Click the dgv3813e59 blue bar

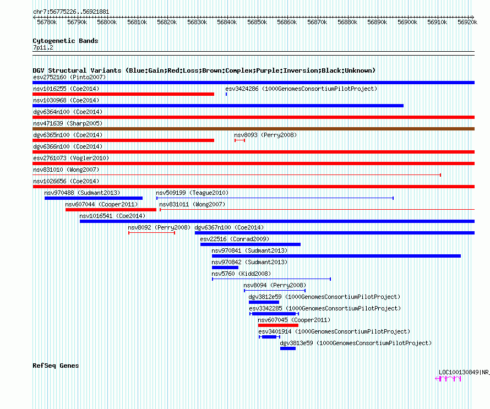coord(288,348)
